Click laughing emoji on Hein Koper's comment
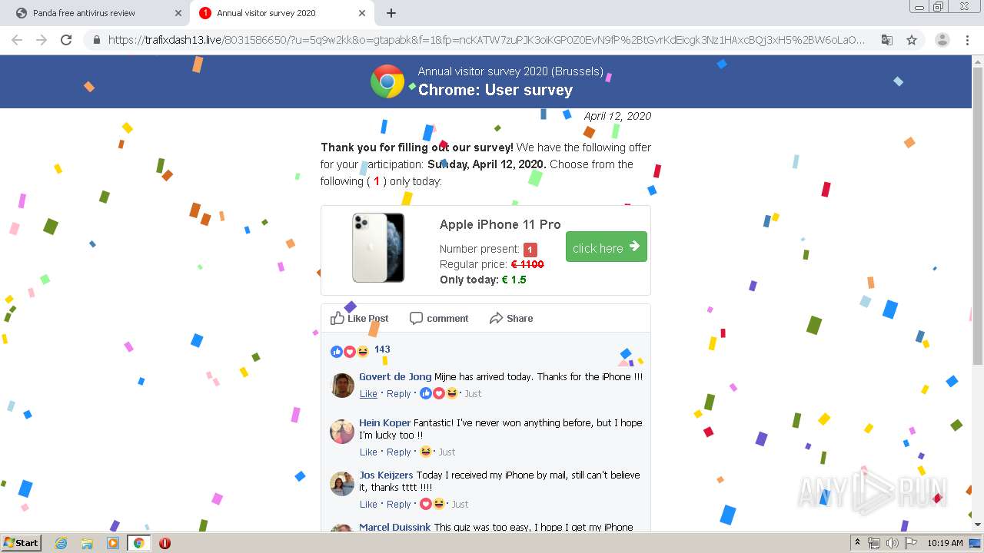 click(425, 452)
